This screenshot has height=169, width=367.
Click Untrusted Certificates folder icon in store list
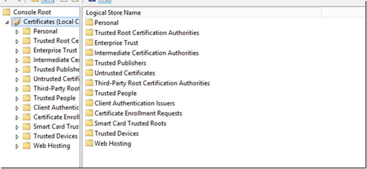tap(89, 73)
